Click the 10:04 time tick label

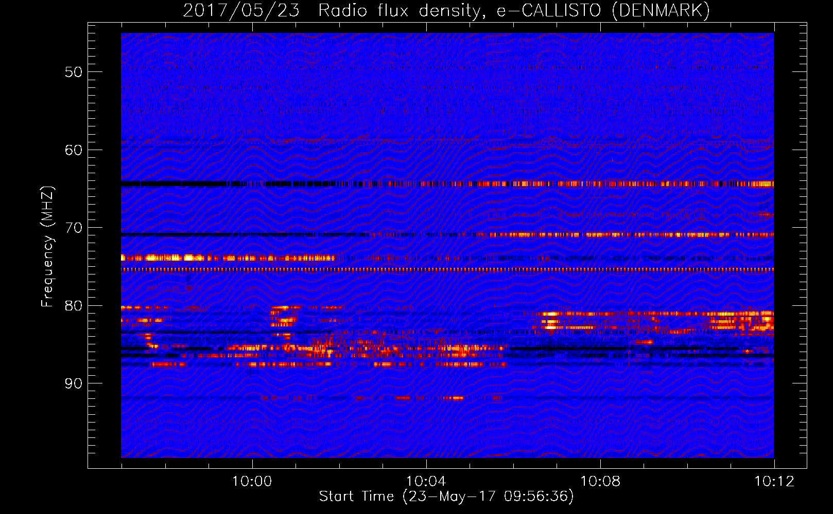[426, 482]
